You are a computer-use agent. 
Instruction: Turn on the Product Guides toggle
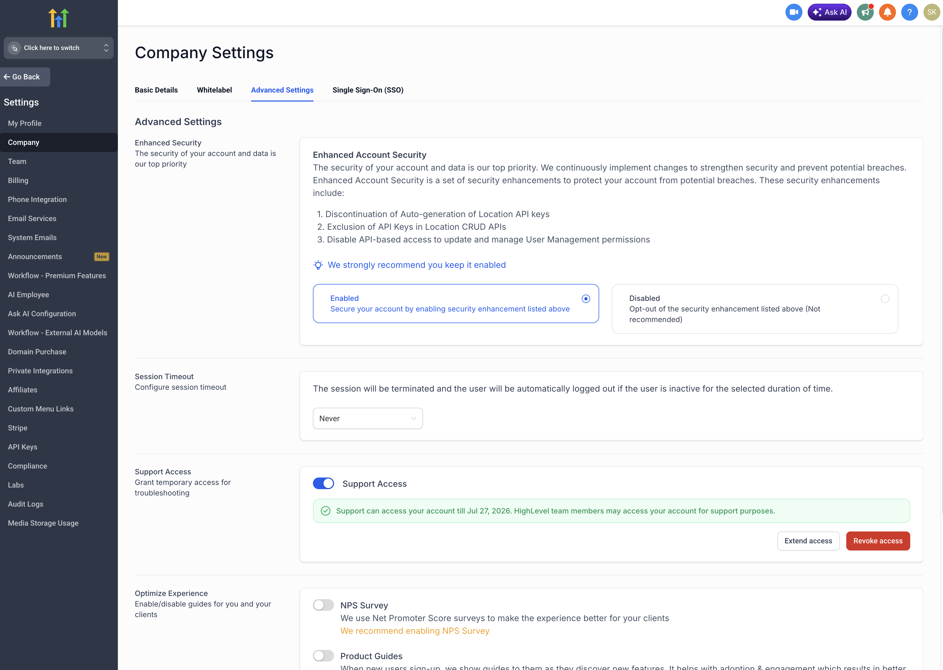[323, 655]
